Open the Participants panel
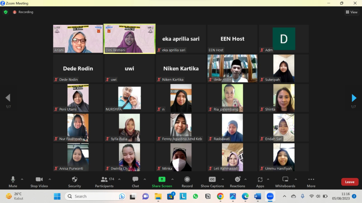Image resolution: width=362 pixels, height=203 pixels. (104, 182)
